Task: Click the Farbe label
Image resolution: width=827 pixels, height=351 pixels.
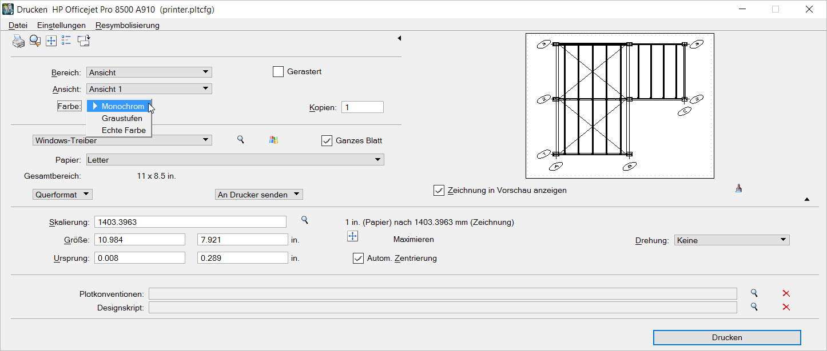Action: pyautogui.click(x=69, y=106)
